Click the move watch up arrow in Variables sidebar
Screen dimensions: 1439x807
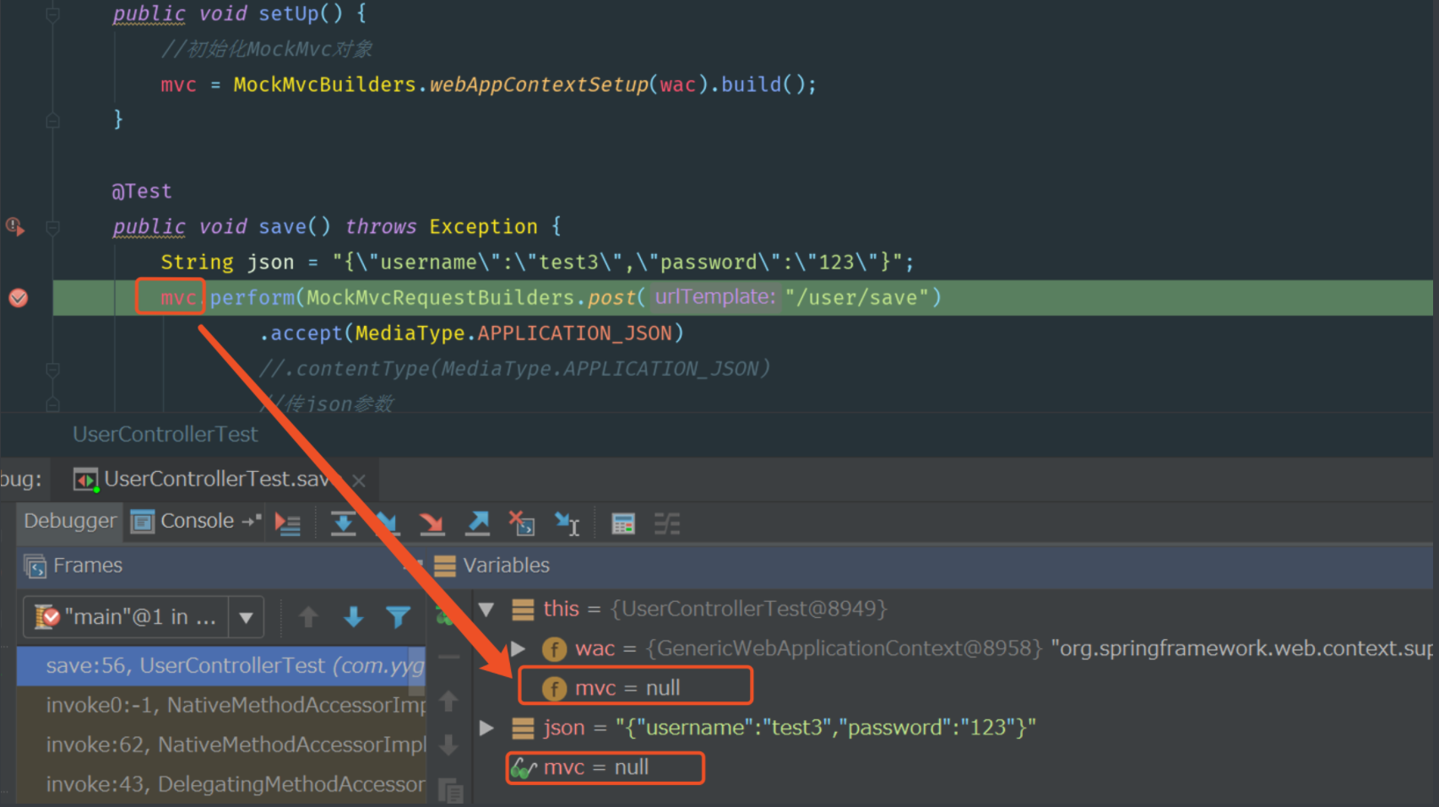tap(448, 701)
